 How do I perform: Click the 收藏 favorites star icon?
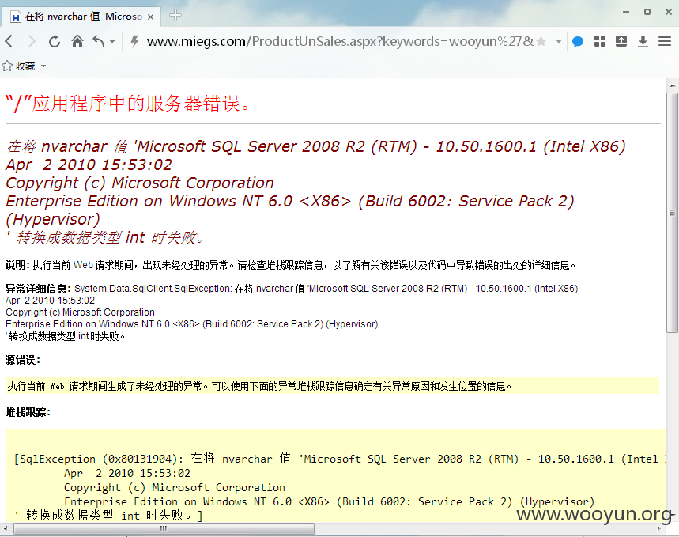[x=7, y=66]
